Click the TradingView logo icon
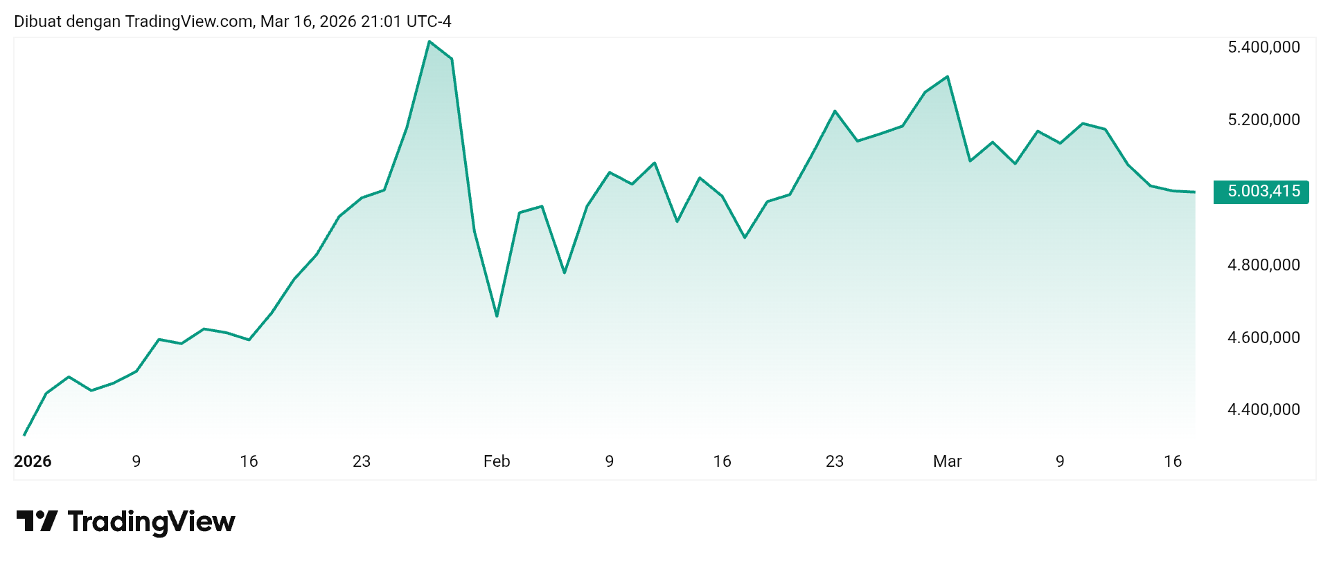 click(x=36, y=521)
